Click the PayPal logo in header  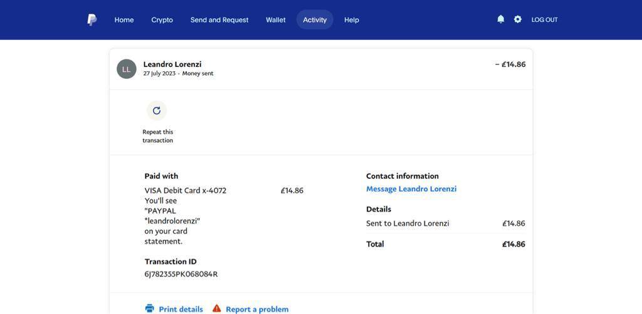tap(92, 19)
